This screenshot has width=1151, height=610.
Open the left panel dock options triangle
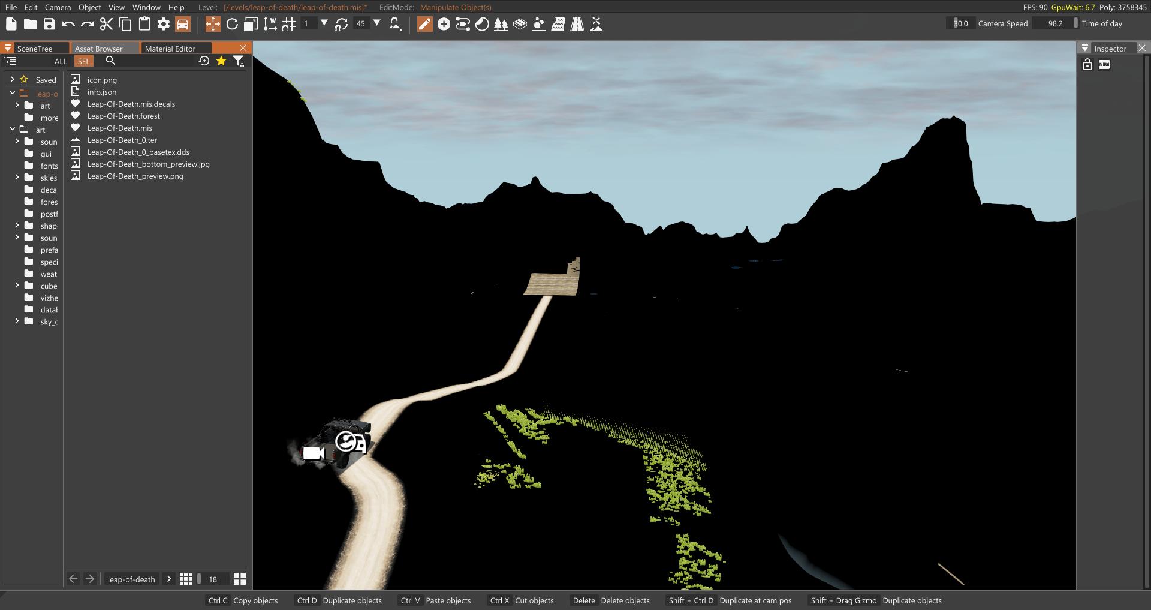(8, 48)
